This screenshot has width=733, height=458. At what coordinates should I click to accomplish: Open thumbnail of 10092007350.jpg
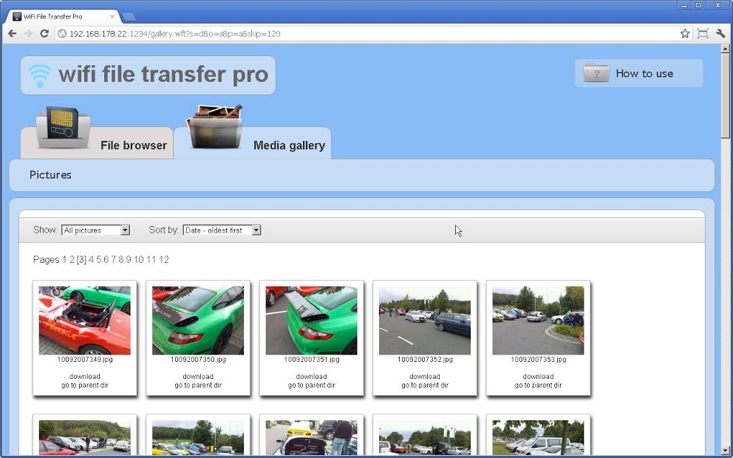(x=198, y=320)
